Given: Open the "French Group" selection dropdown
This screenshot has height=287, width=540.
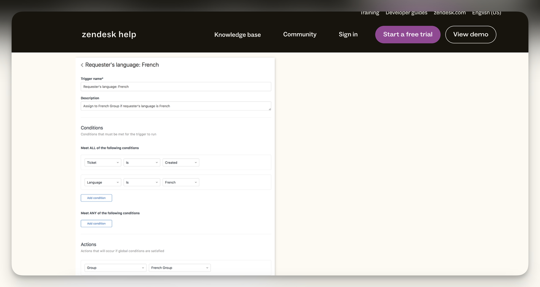Looking at the screenshot, I should [179, 268].
